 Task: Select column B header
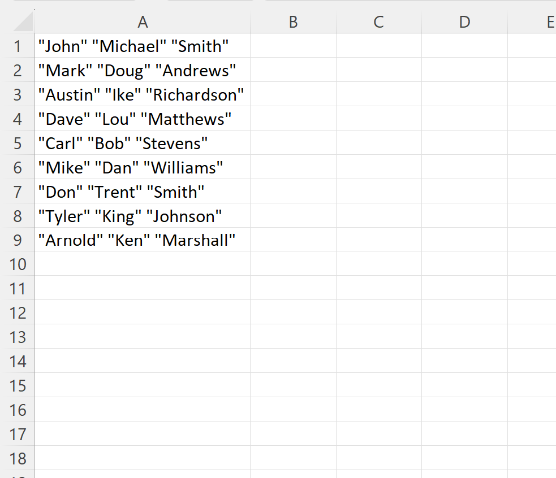293,22
